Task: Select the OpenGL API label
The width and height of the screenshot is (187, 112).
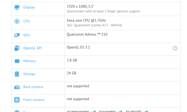Action: [x=33, y=48]
